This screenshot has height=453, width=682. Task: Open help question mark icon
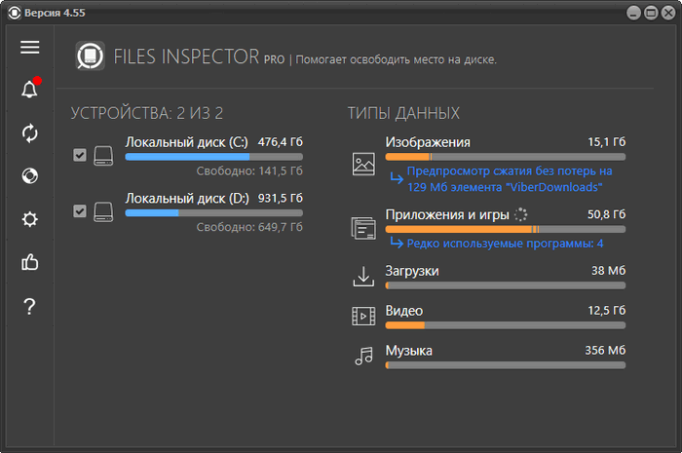coord(29,307)
